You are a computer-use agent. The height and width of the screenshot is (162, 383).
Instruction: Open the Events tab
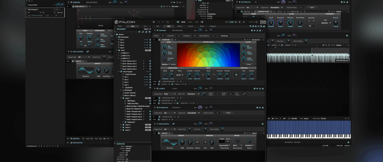click(191, 26)
